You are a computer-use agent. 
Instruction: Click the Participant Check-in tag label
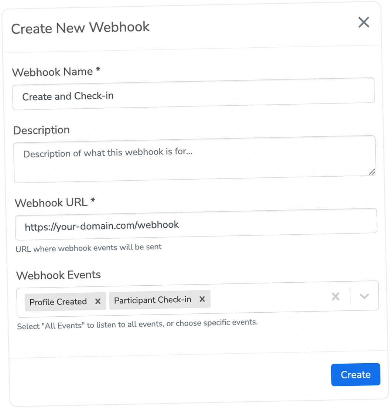tap(153, 300)
